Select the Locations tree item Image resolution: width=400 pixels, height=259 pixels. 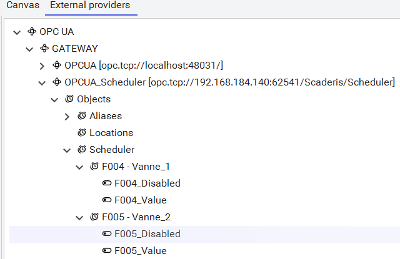(111, 132)
